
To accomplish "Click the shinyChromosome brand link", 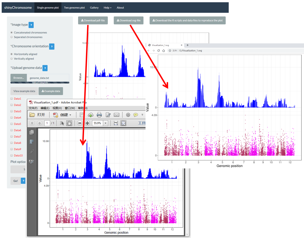I will coord(18,8).
